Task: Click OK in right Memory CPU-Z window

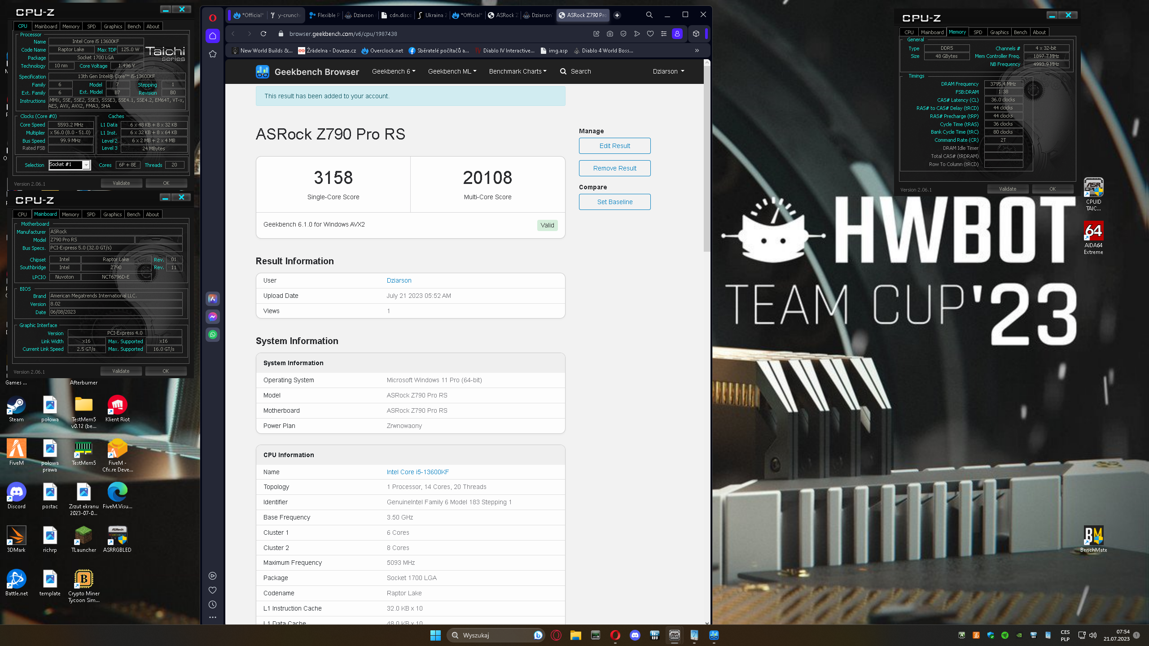Action: 1053,189
